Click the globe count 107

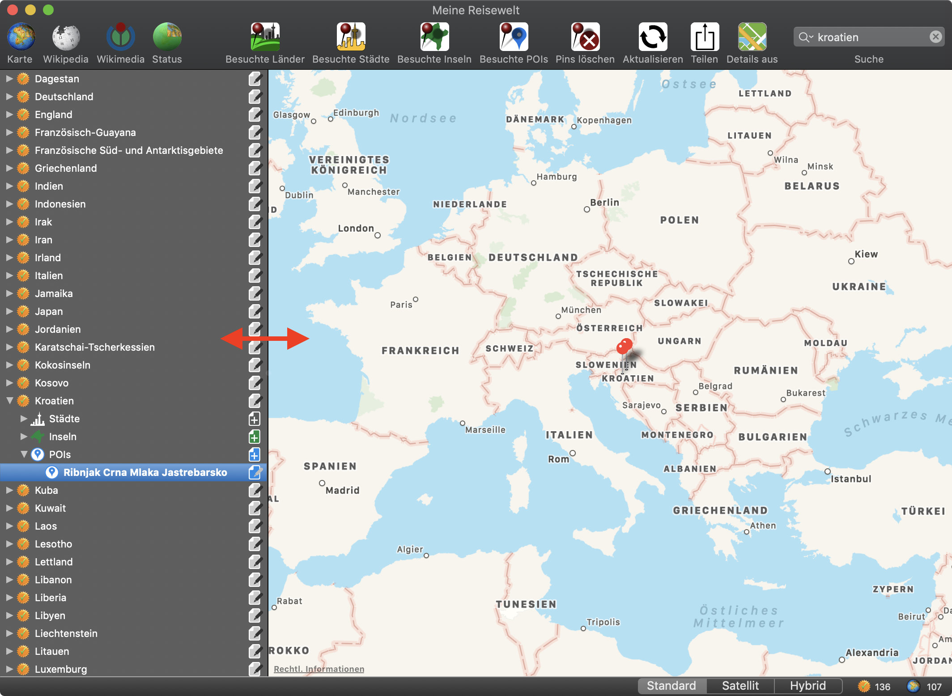click(x=924, y=686)
